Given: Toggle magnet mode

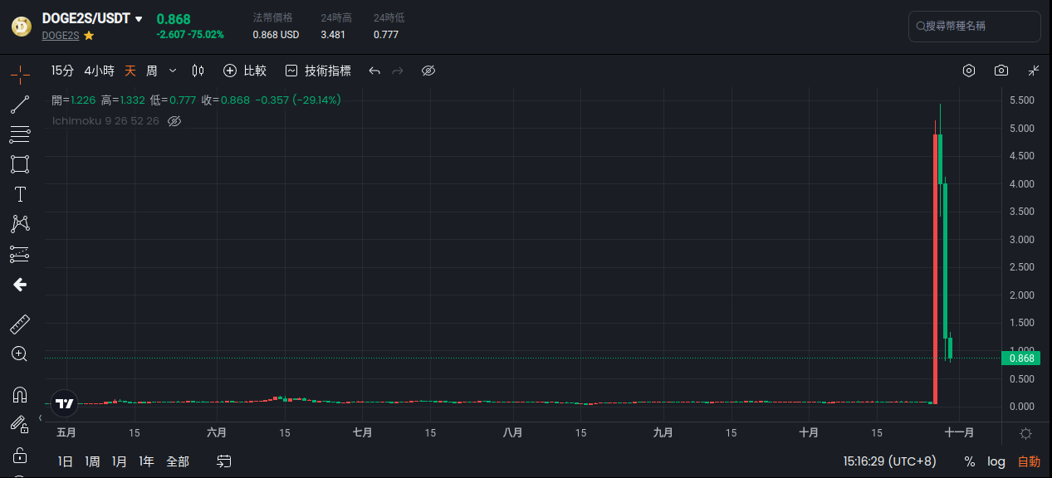Looking at the screenshot, I should click(x=20, y=394).
